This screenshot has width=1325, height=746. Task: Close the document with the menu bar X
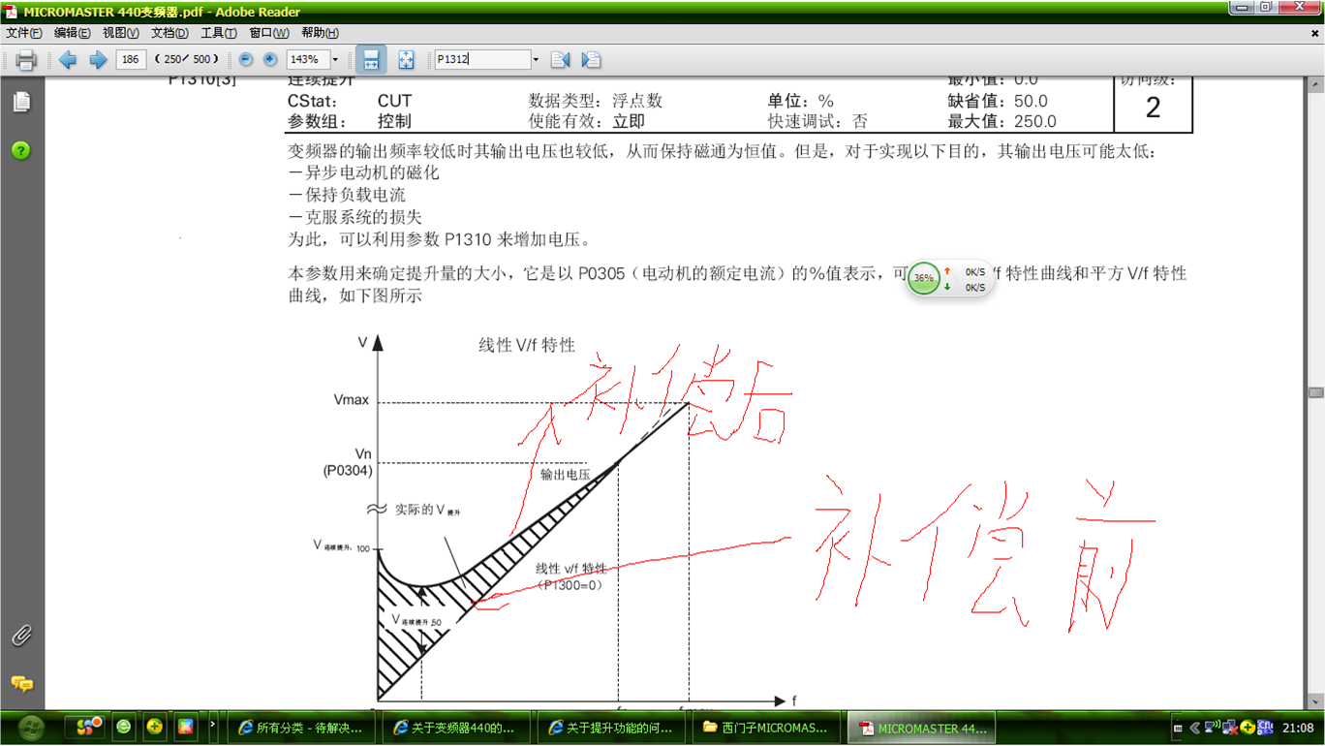(1315, 33)
